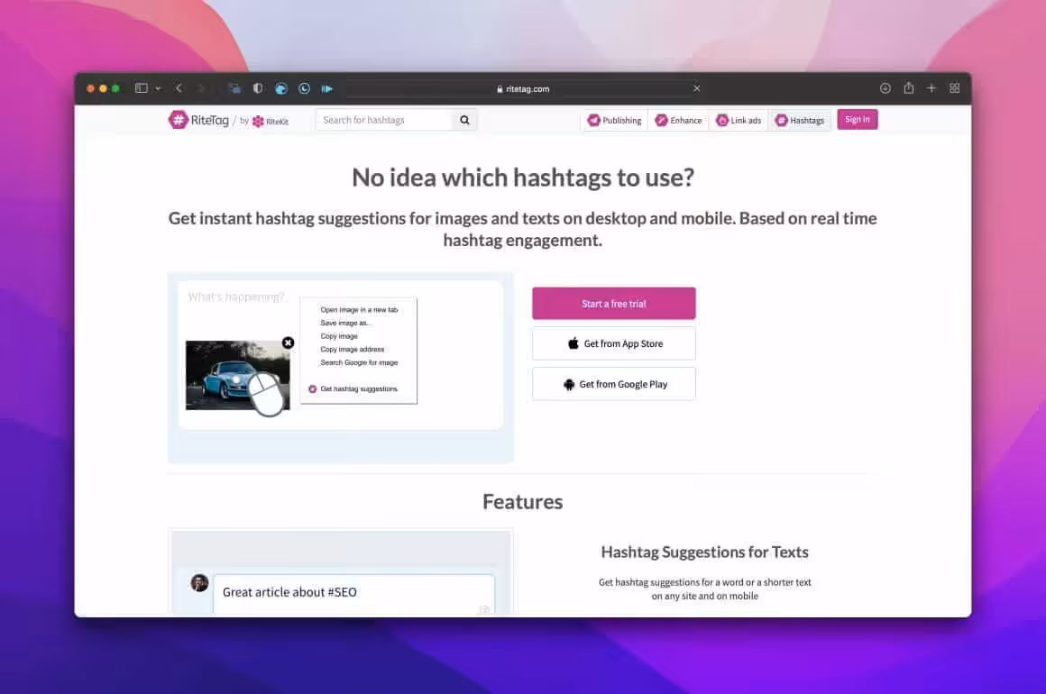Select the Enhance tab

pos(678,121)
